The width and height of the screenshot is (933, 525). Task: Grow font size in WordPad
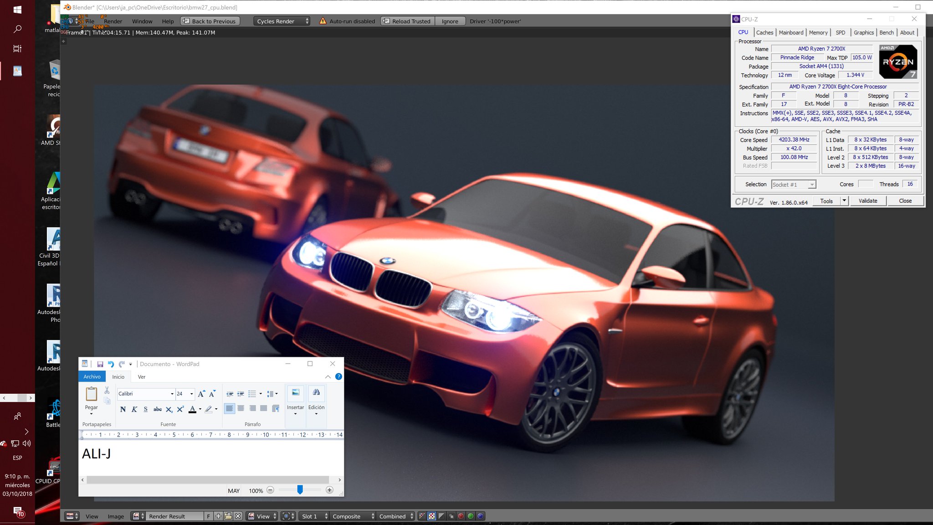[x=201, y=393]
